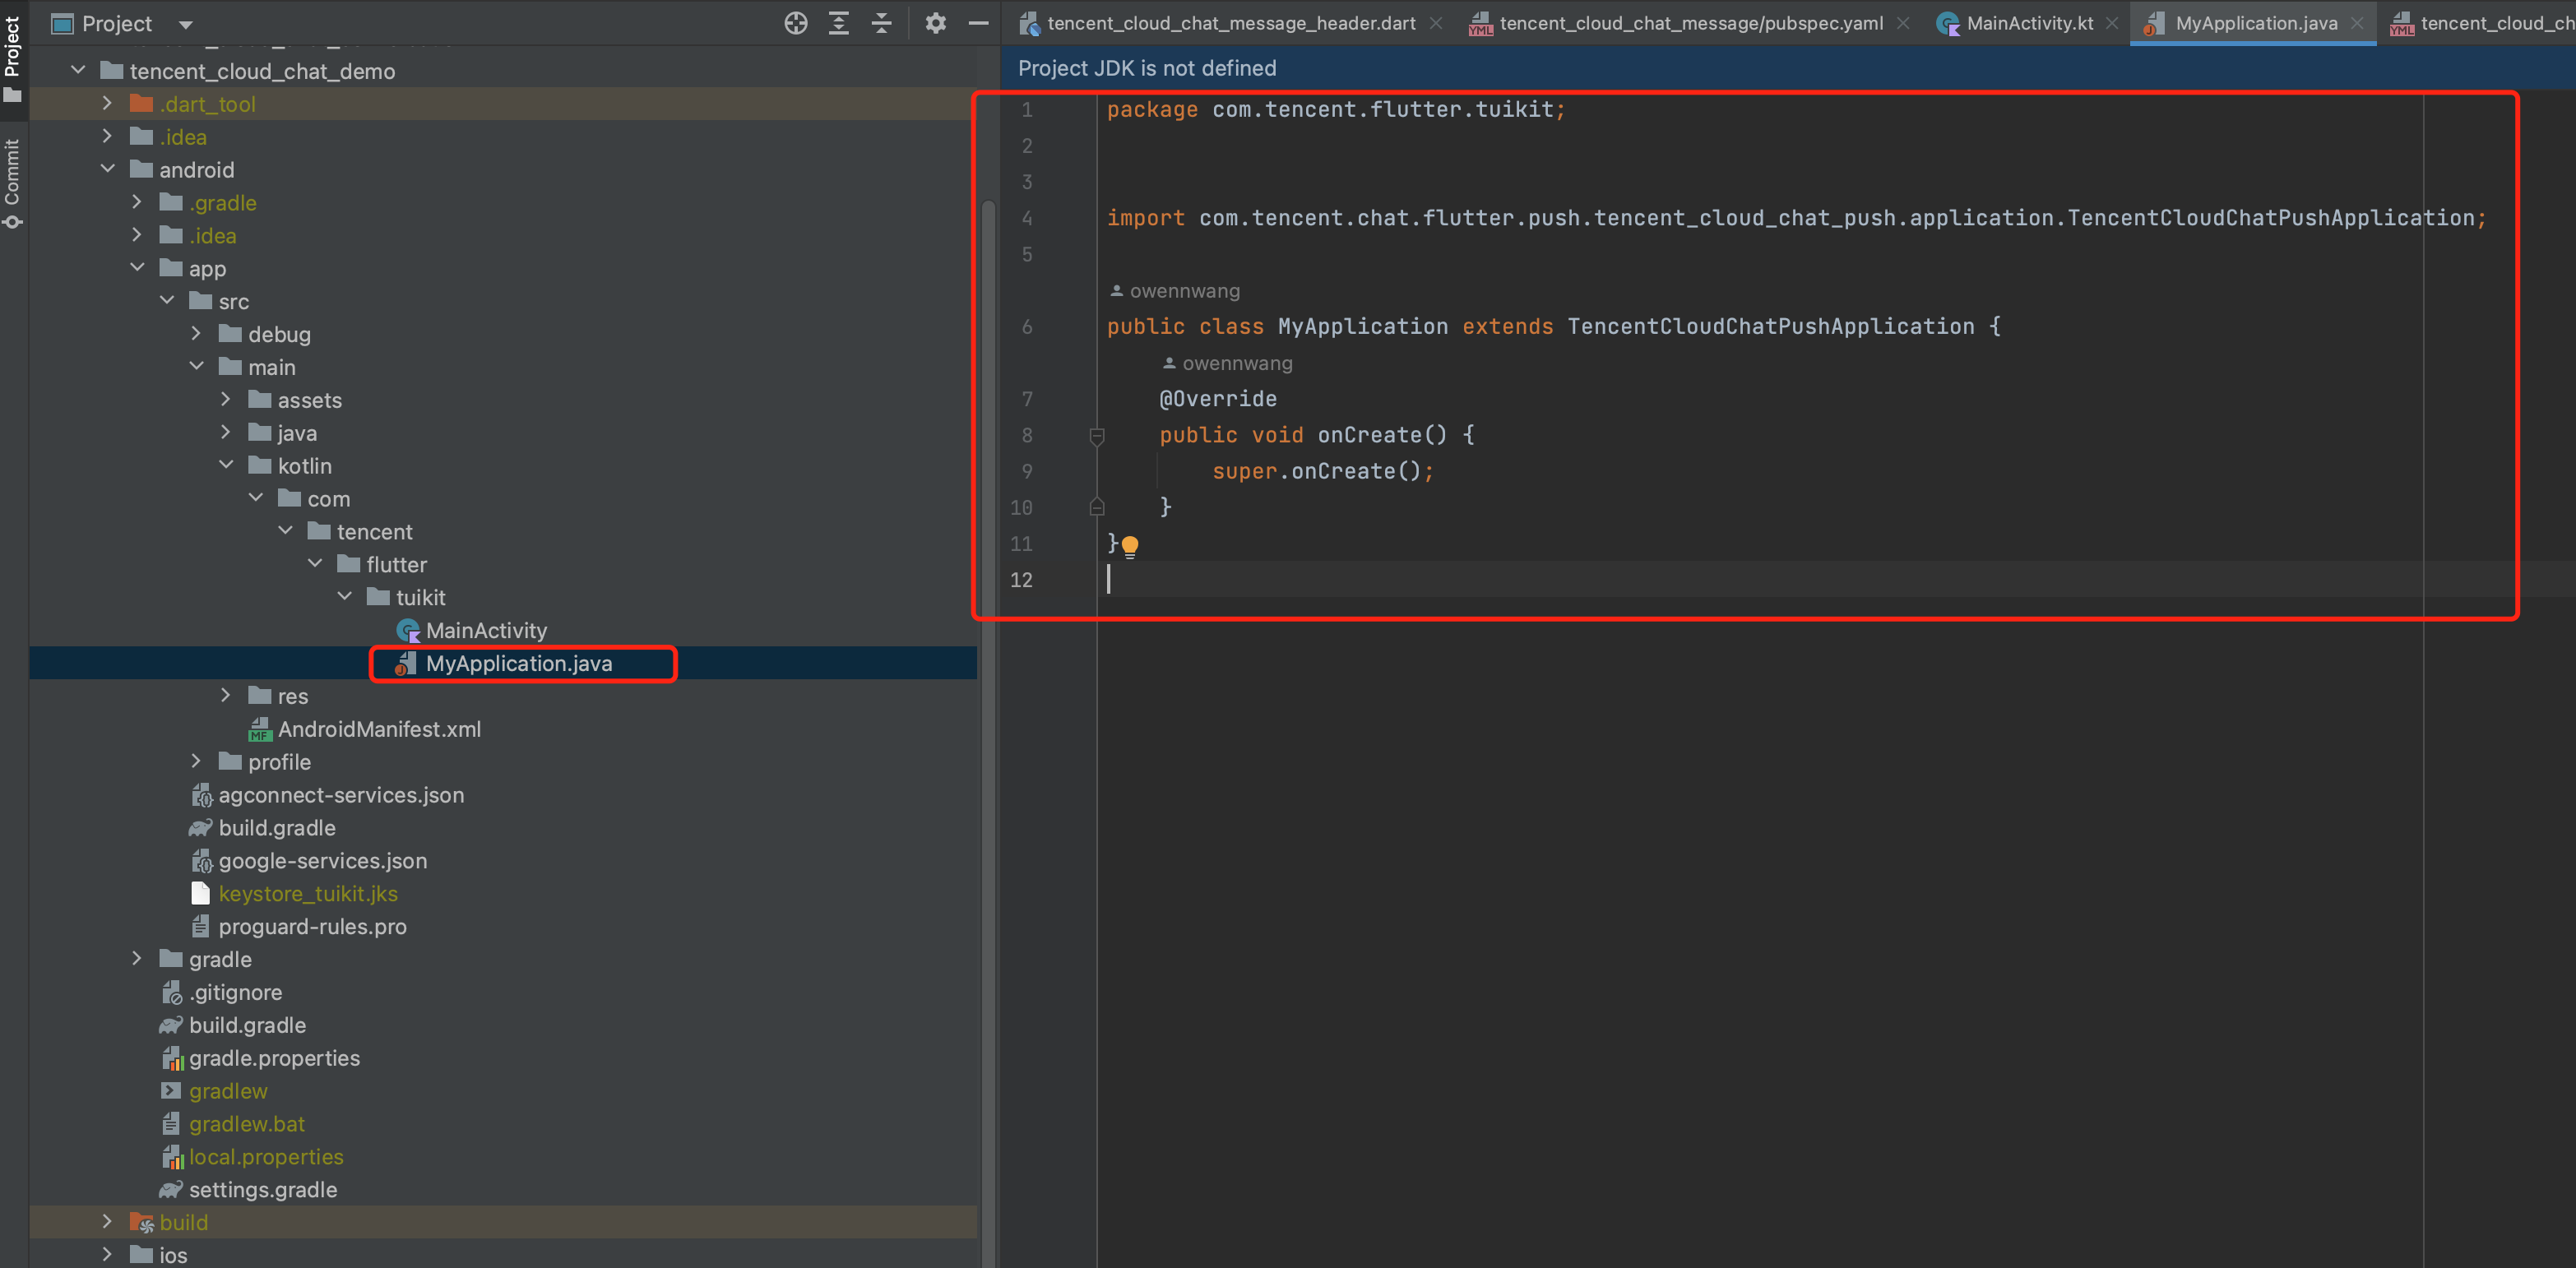This screenshot has width=2576, height=1268.
Task: Open Project panel gear settings
Action: pos(935,23)
